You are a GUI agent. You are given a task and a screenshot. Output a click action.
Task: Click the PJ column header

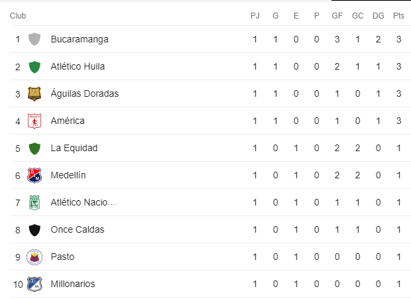pyautogui.click(x=255, y=15)
